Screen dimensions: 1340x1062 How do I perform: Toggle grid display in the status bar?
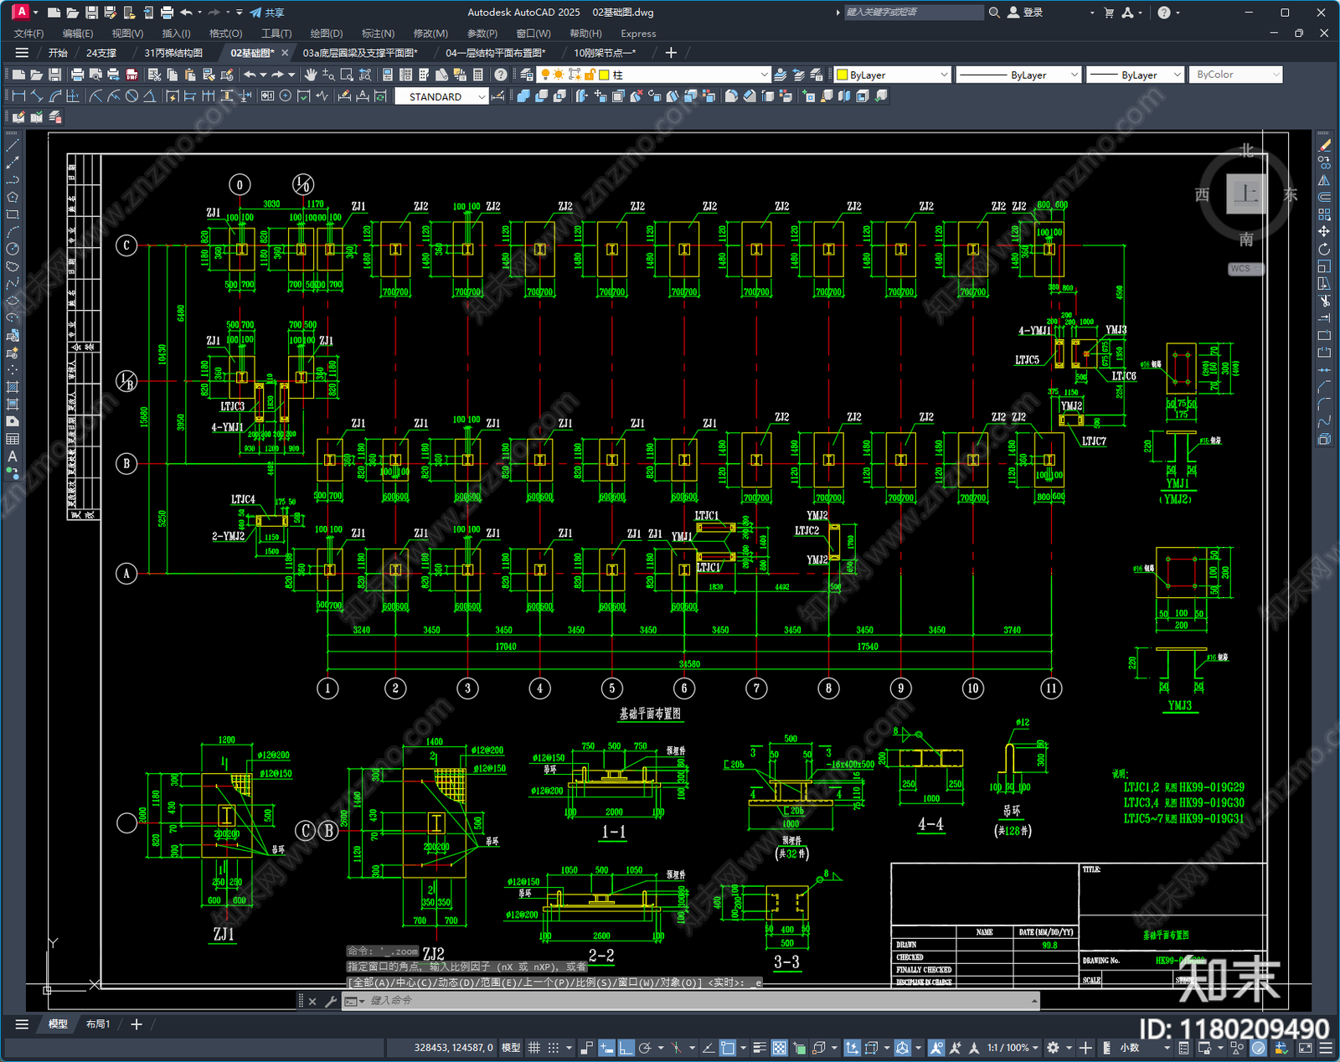(x=534, y=1048)
